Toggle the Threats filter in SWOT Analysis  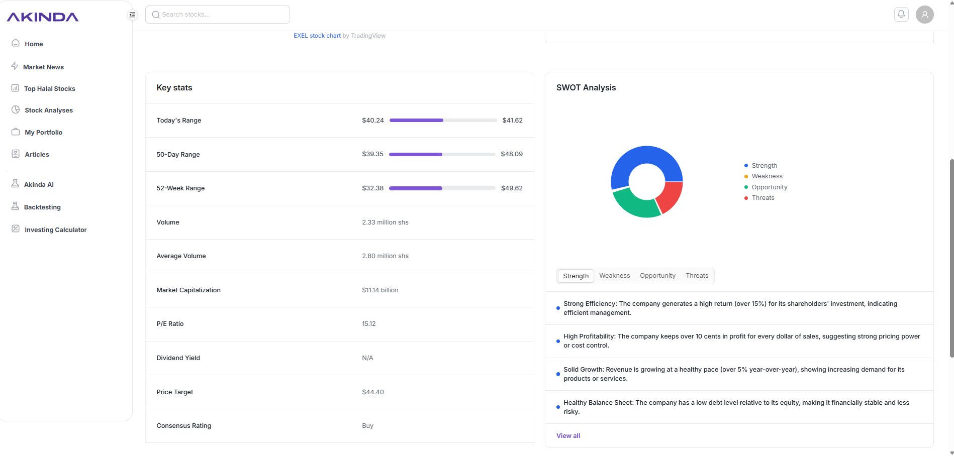(697, 275)
